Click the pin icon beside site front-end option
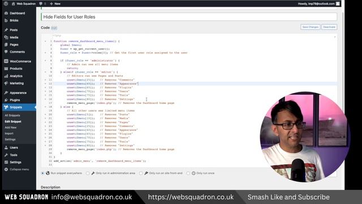 146,173
